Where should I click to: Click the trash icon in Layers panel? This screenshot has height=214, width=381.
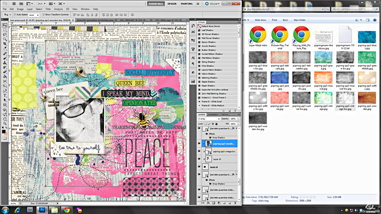tap(235, 203)
